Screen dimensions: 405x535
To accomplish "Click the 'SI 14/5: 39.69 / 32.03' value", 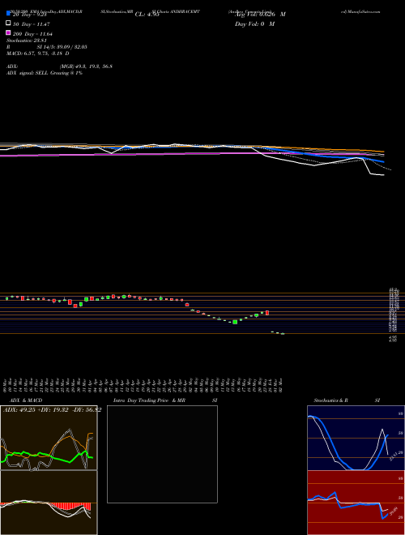I will [62, 47].
